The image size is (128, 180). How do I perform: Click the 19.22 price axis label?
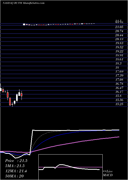tap(119, 51)
